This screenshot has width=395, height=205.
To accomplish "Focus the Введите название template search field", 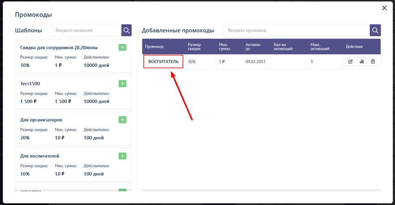I will point(86,30).
